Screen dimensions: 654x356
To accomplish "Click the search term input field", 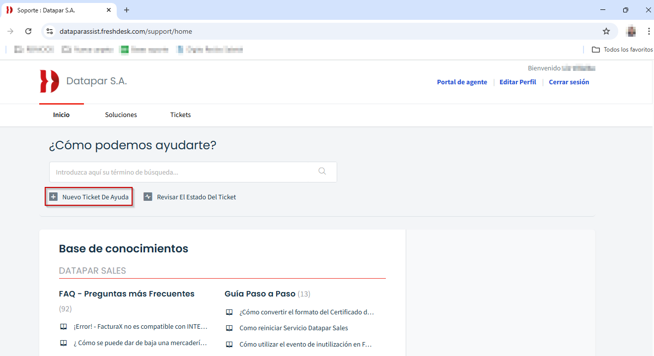I will 193,172.
